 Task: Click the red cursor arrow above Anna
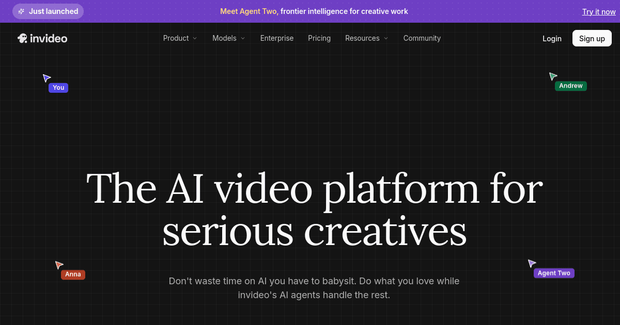click(59, 265)
